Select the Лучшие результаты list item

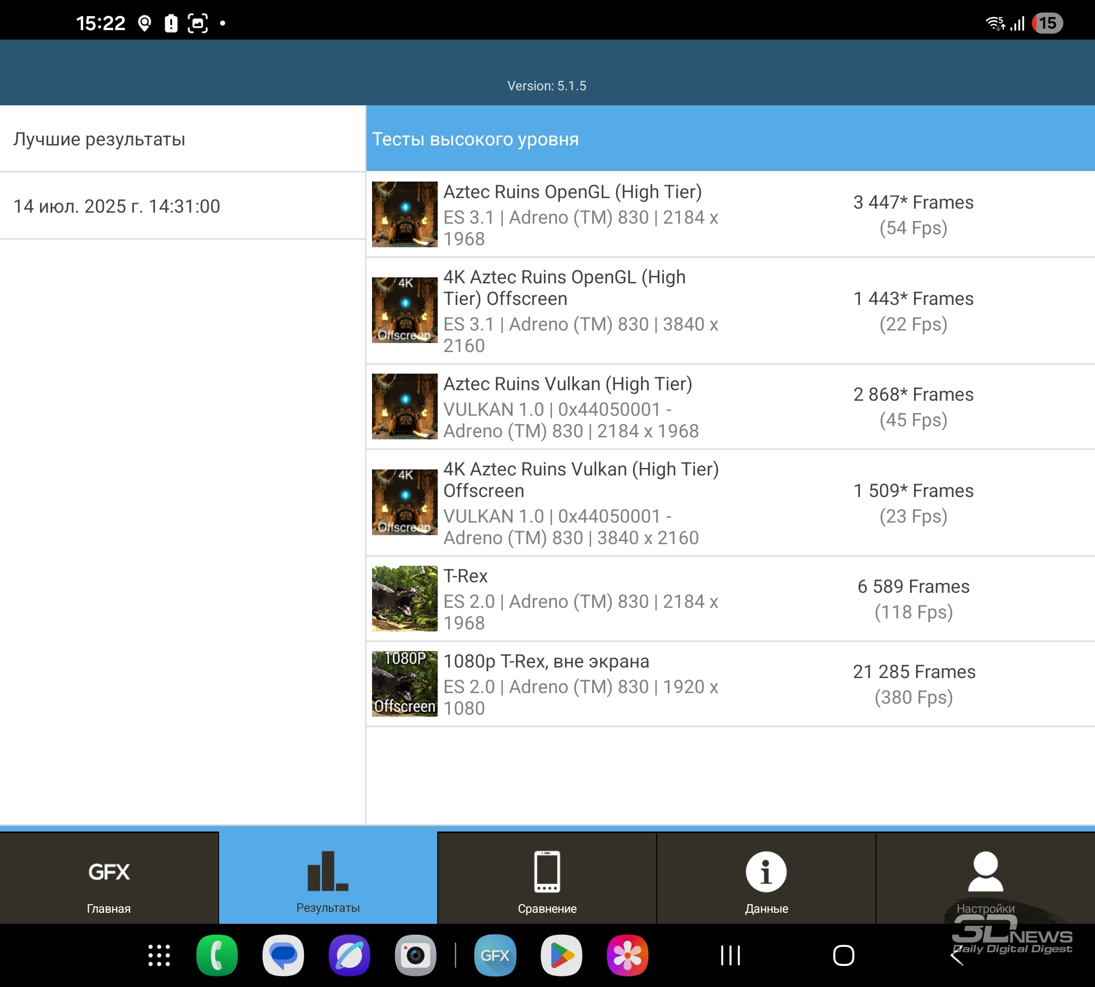coord(182,139)
